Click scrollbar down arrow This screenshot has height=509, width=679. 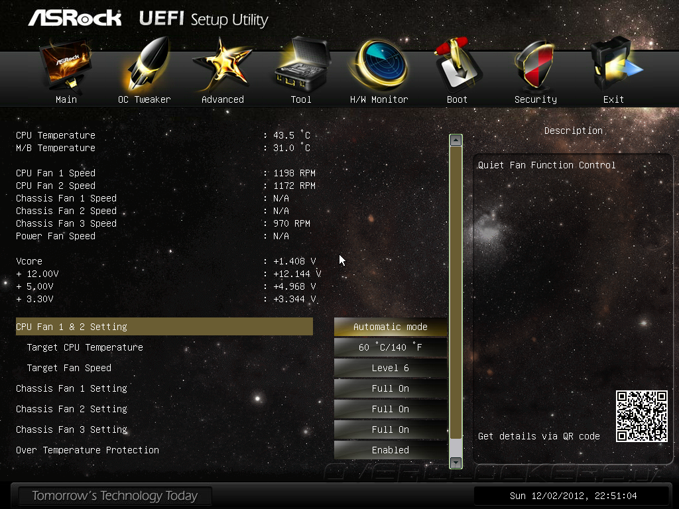click(456, 462)
